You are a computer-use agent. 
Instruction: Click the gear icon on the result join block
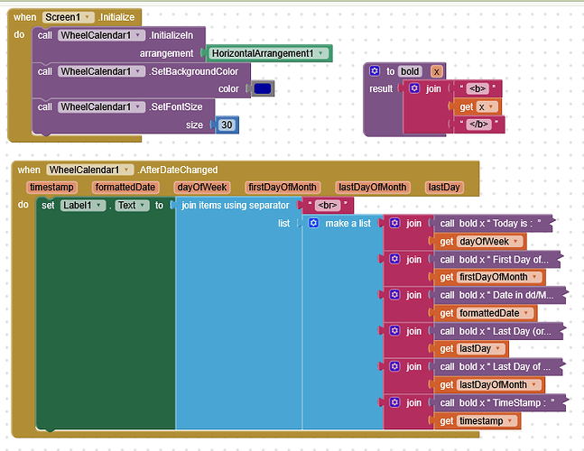[x=414, y=89]
